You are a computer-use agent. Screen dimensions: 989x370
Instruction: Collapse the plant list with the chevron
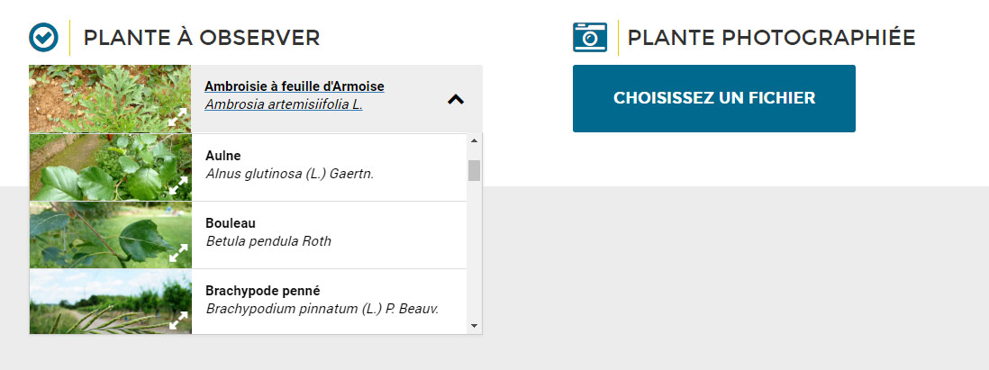coord(456,99)
